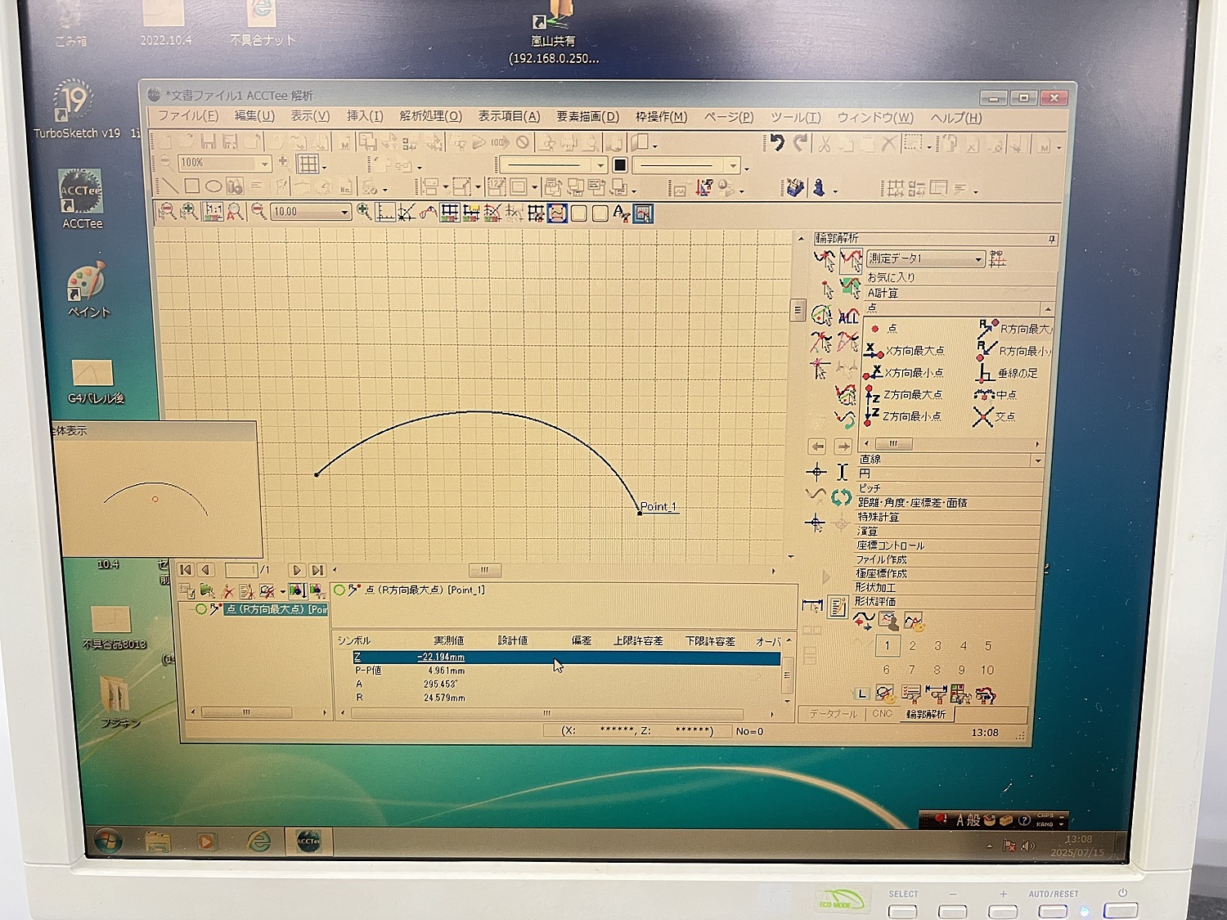The width and height of the screenshot is (1227, 920).
Task: Select the Z row showing -22.194mm
Action: pos(566,657)
